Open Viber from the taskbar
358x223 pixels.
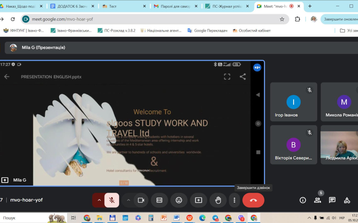tap(241, 218)
